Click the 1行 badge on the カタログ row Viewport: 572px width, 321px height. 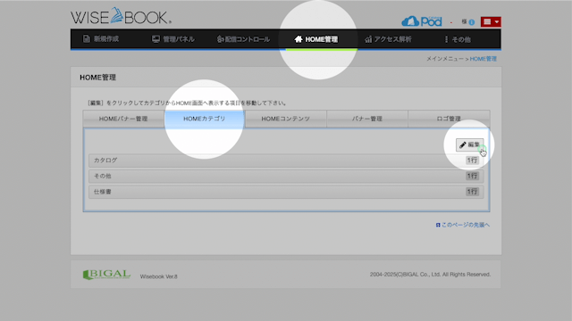(472, 160)
